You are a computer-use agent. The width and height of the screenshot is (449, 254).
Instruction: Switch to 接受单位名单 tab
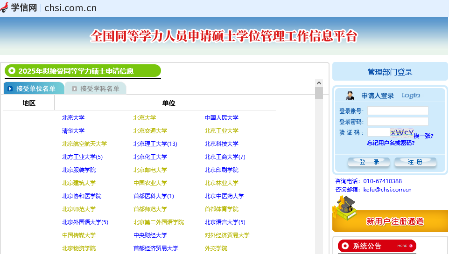point(34,89)
